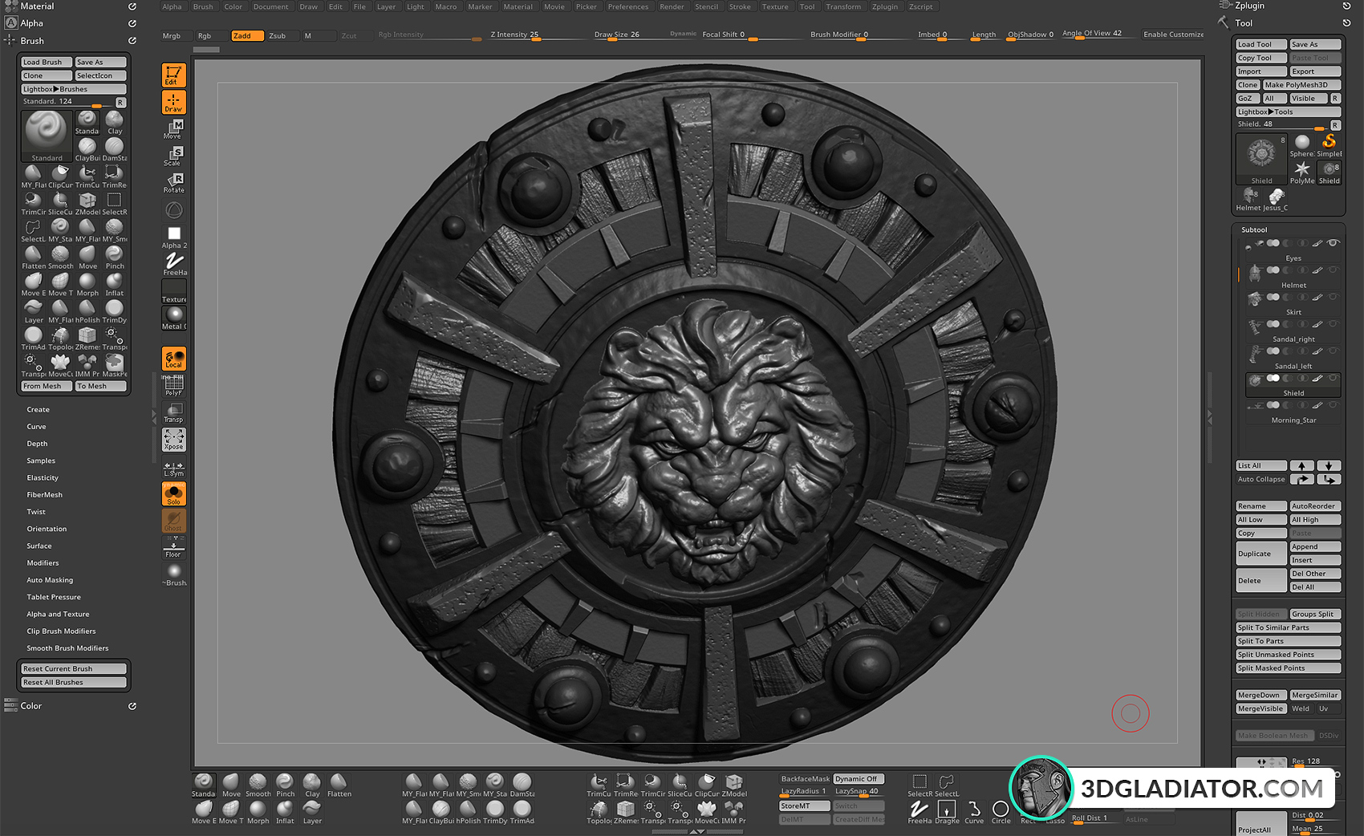Expand the Smooth Brush Modifiers section
The width and height of the screenshot is (1364, 836).
click(67, 648)
